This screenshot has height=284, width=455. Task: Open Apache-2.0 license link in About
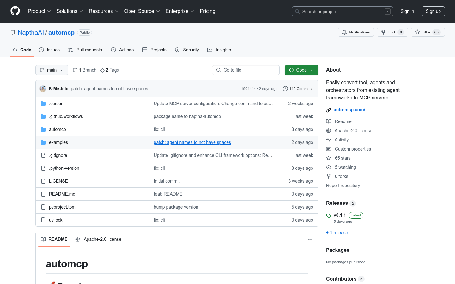click(349, 131)
